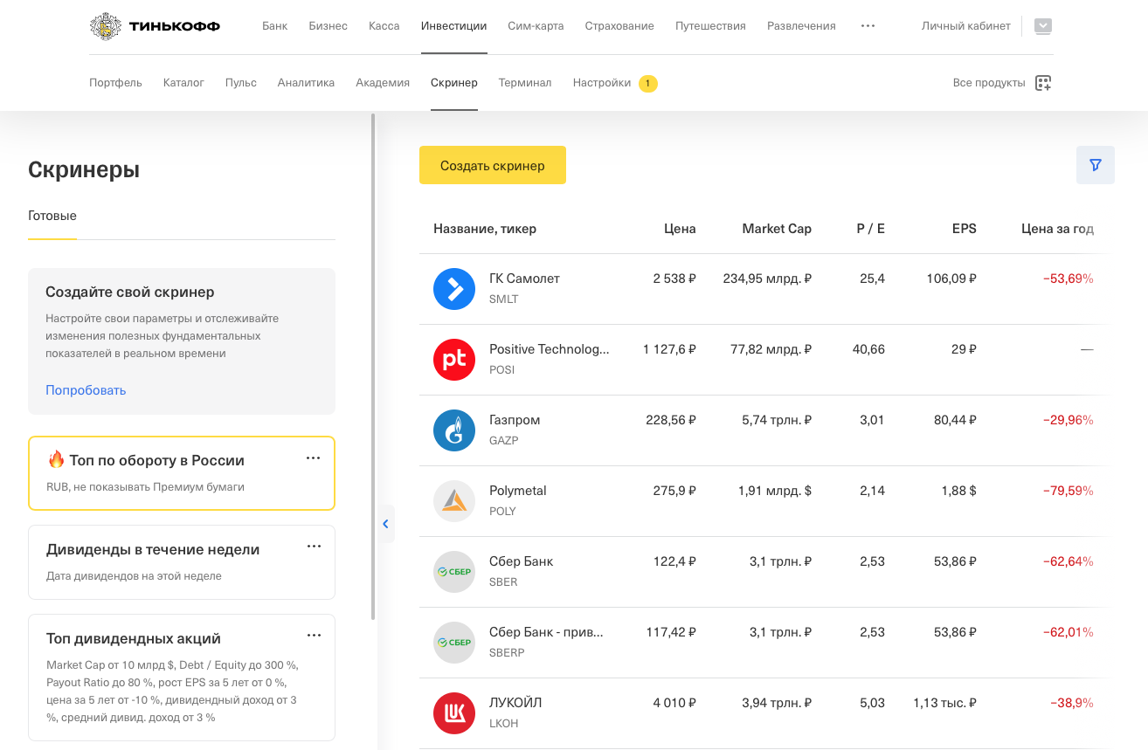Click the Positive Technologies pt logo
This screenshot has width=1148, height=750.
click(x=454, y=360)
